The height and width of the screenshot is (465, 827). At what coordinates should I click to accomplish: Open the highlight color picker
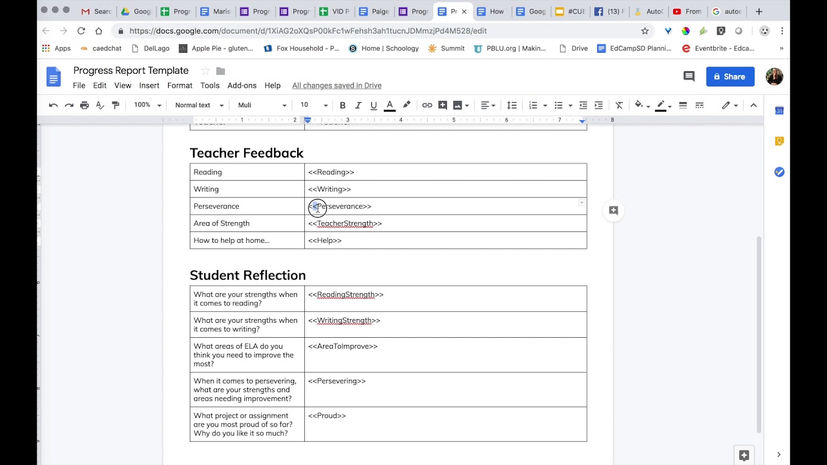point(406,105)
